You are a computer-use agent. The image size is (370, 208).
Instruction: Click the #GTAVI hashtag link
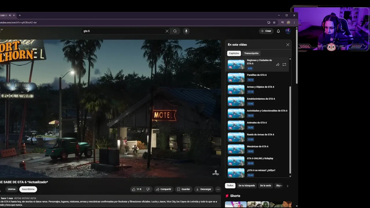coord(26,198)
